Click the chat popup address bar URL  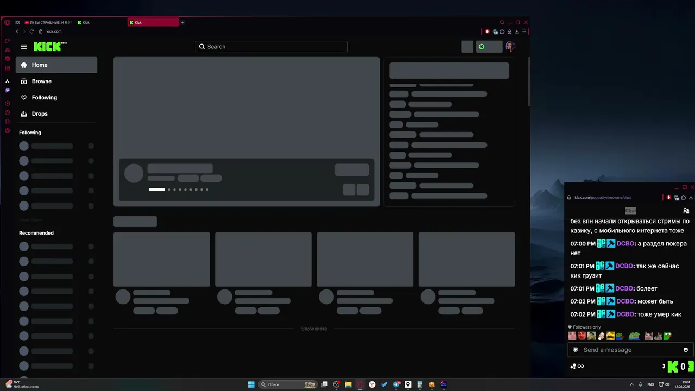(603, 198)
